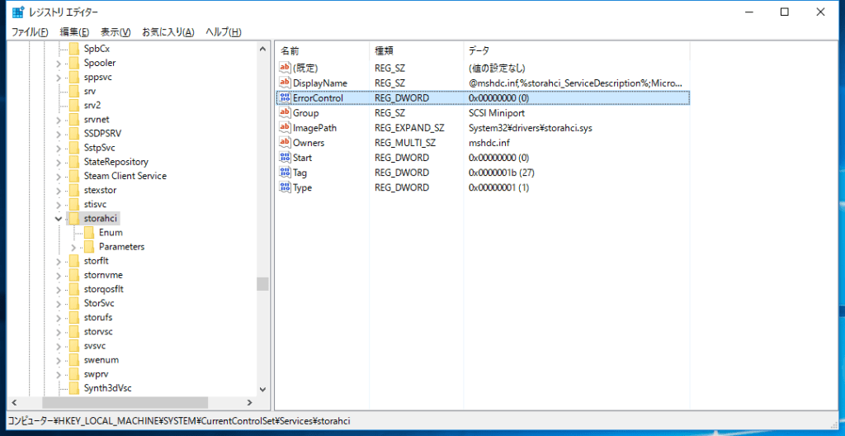Viewport: 845px width, 436px height.
Task: Maximize the Registry Editor window
Action: tap(785, 12)
